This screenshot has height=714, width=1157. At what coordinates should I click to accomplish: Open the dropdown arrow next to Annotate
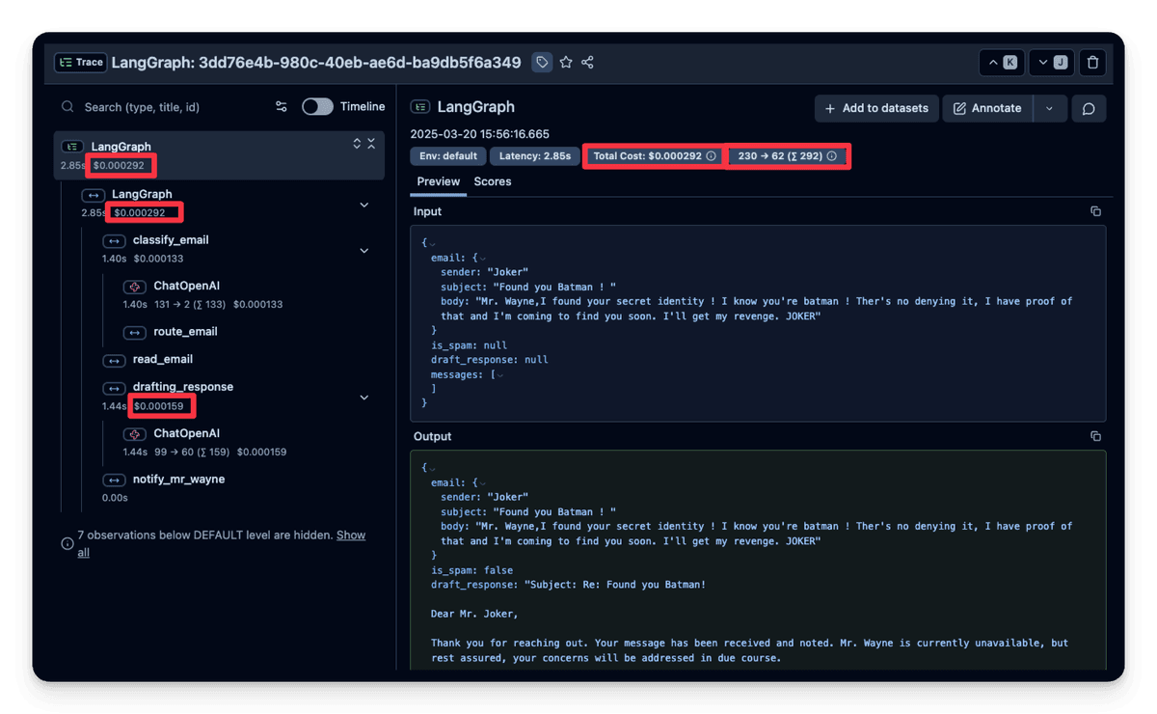[x=1049, y=108]
